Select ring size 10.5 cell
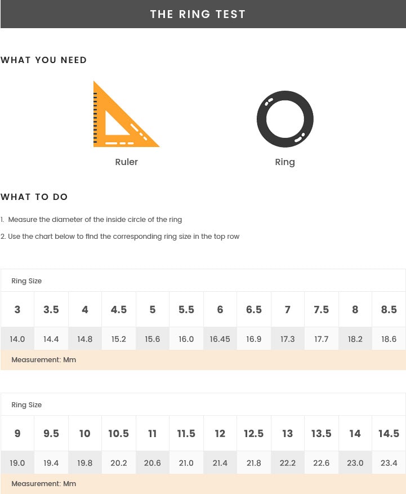Viewport: 406px width, 494px height. click(x=119, y=433)
